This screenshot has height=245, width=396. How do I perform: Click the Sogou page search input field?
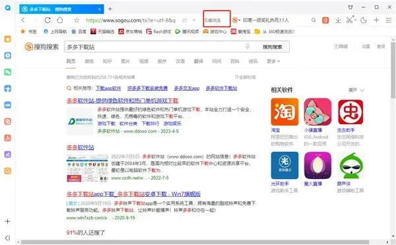tap(154, 47)
